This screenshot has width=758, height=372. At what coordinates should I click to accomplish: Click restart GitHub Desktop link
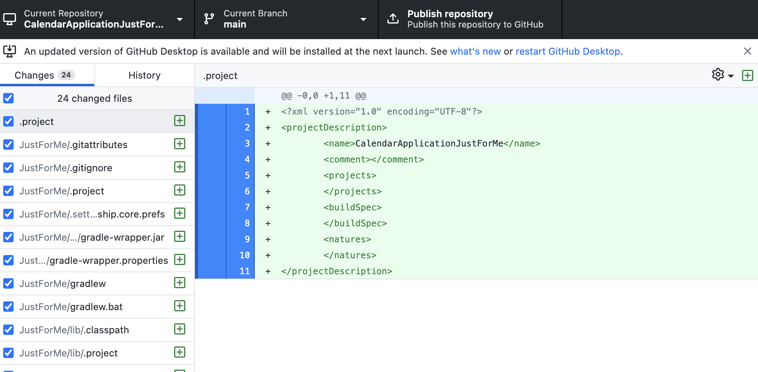[x=568, y=51]
